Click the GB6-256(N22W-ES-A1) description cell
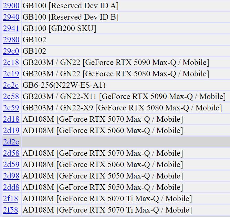Viewport: 230px width, 217px height. tap(64, 85)
